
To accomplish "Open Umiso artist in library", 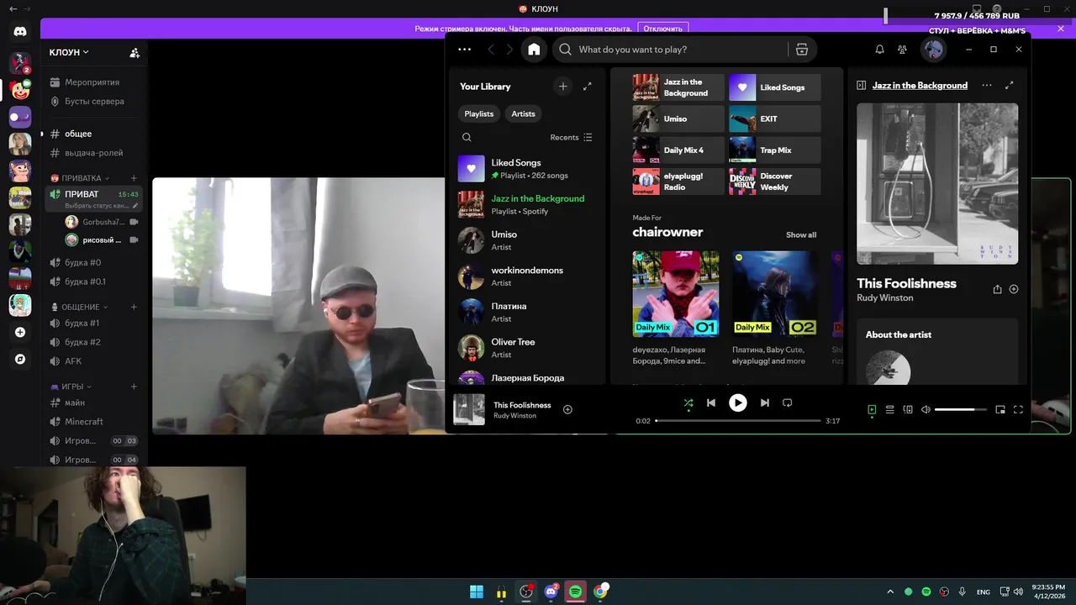I will pyautogui.click(x=527, y=240).
